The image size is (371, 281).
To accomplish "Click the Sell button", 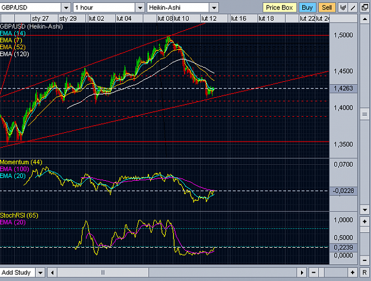I will point(326,8).
